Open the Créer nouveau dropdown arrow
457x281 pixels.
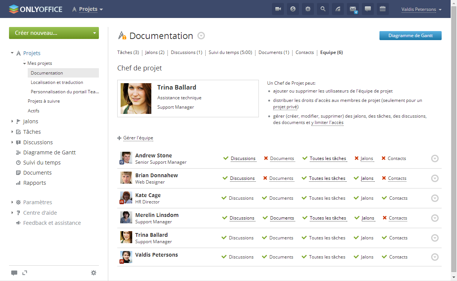point(94,33)
